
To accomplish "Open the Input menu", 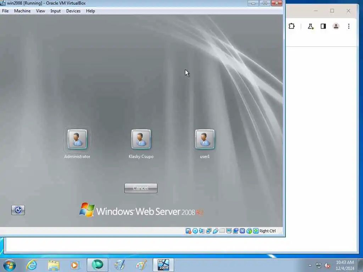I will click(56, 11).
